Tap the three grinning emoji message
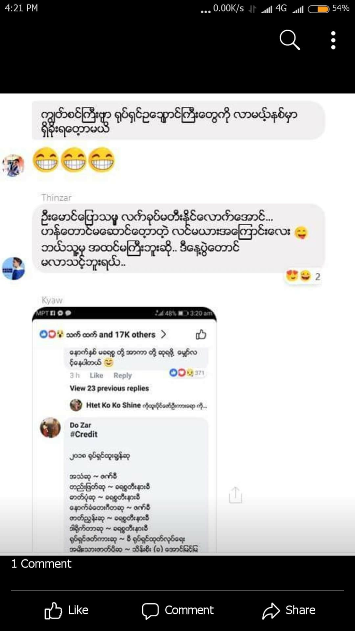The width and height of the screenshot is (355, 631). coord(73,160)
